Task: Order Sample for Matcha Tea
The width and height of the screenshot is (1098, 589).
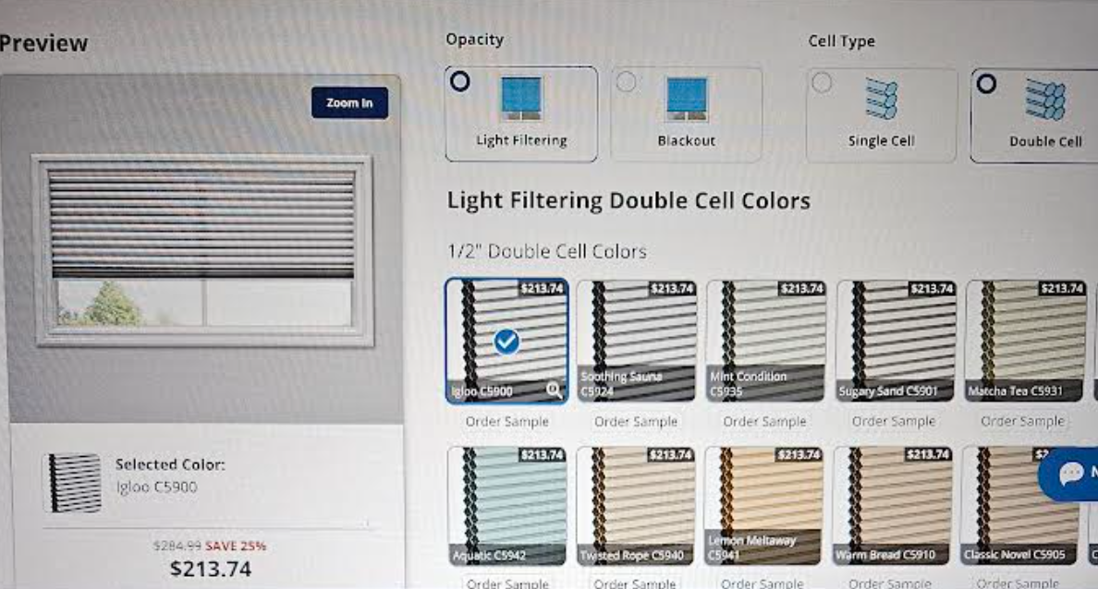Action: coord(1022,421)
